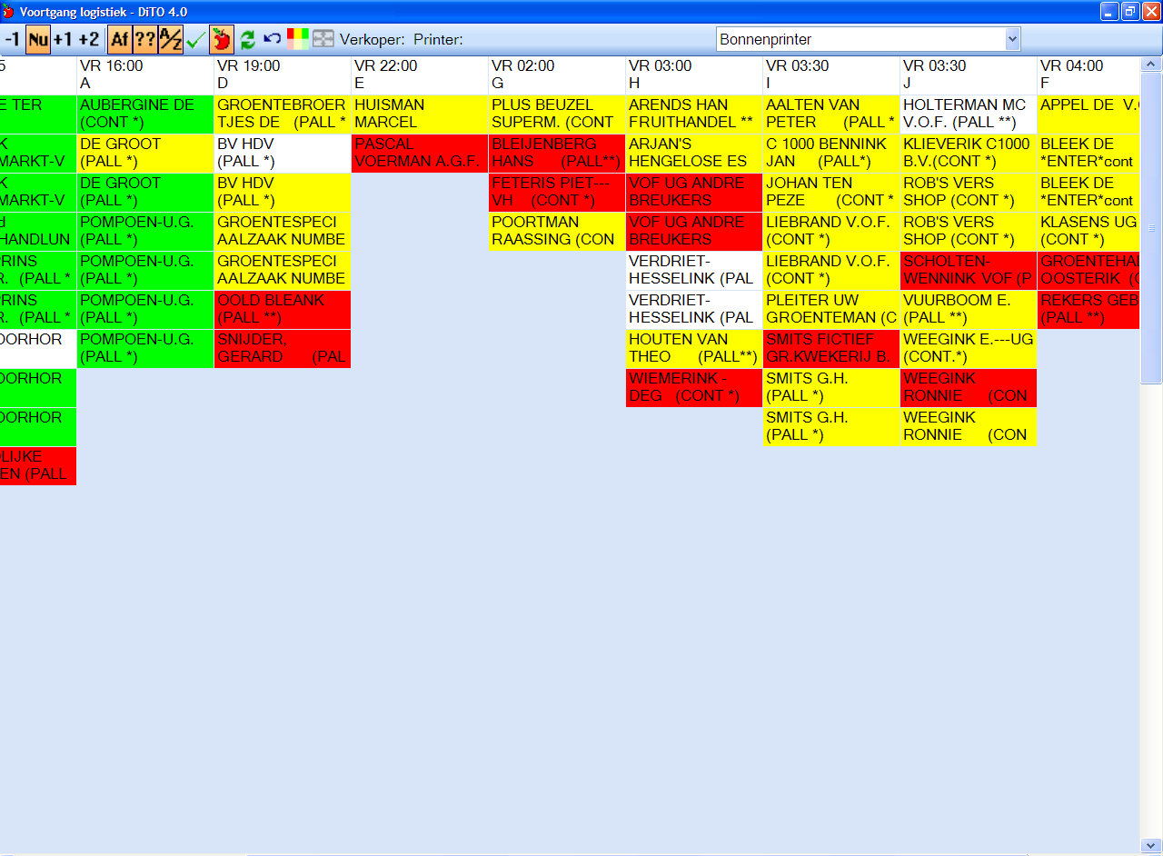Screen dimensions: 1163x856
Task: Click the +1 day toolbar button
Action: click(63, 39)
